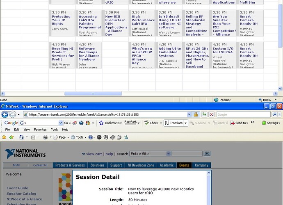Click the NI site search text field
This screenshot has width=283, height=205.
pos(187,154)
